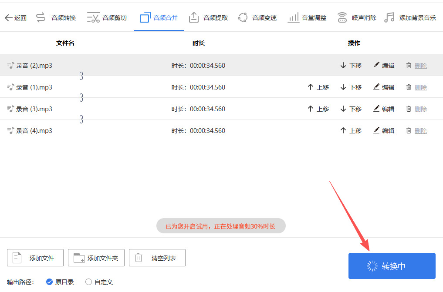This screenshot has height=292, width=443.
Task: Click the blue 转换中 button
Action: tap(392, 266)
